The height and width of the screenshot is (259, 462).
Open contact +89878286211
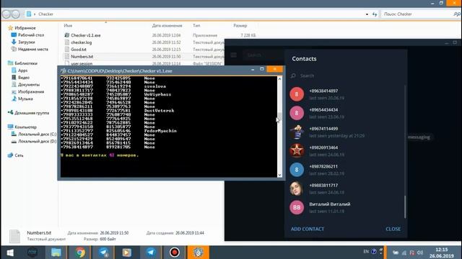(x=345, y=170)
